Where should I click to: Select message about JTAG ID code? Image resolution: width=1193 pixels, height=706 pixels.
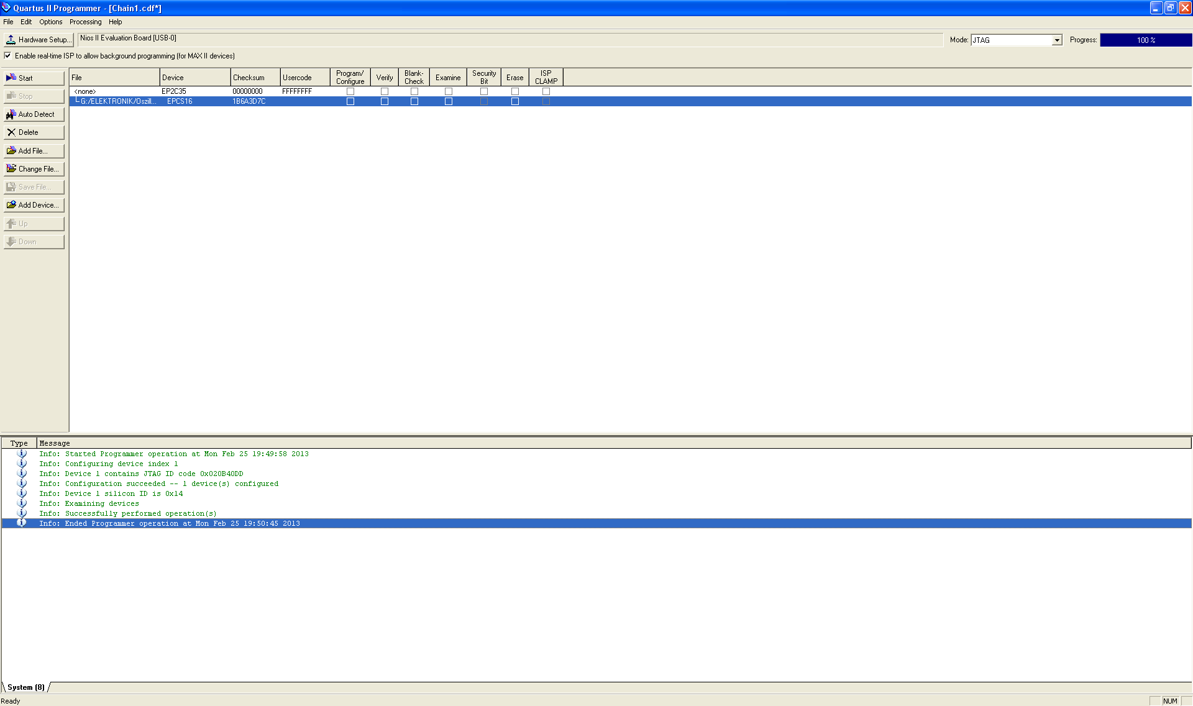[x=141, y=474]
